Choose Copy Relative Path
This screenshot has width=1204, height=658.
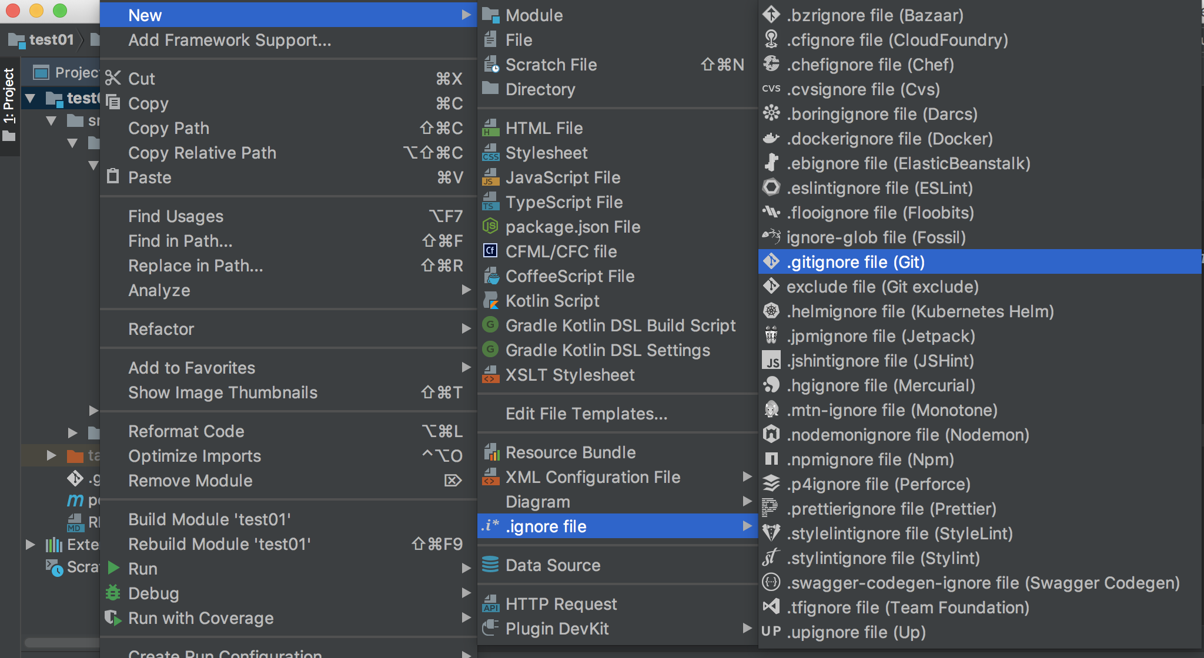click(202, 153)
